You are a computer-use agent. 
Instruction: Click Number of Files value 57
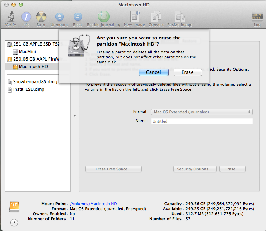(x=188, y=219)
